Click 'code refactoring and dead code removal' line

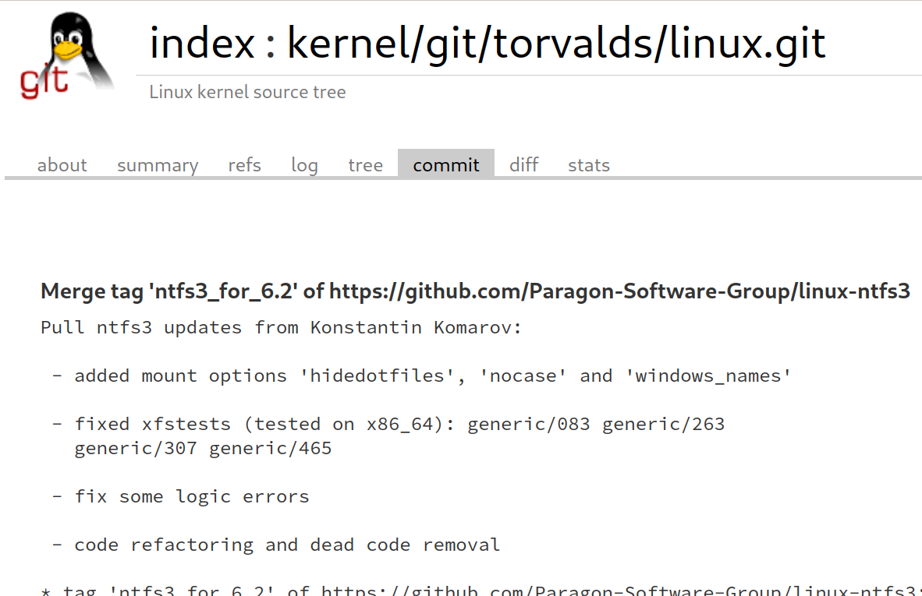[287, 545]
